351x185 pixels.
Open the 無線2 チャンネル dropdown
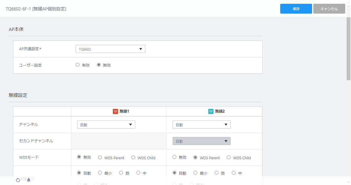(202, 125)
